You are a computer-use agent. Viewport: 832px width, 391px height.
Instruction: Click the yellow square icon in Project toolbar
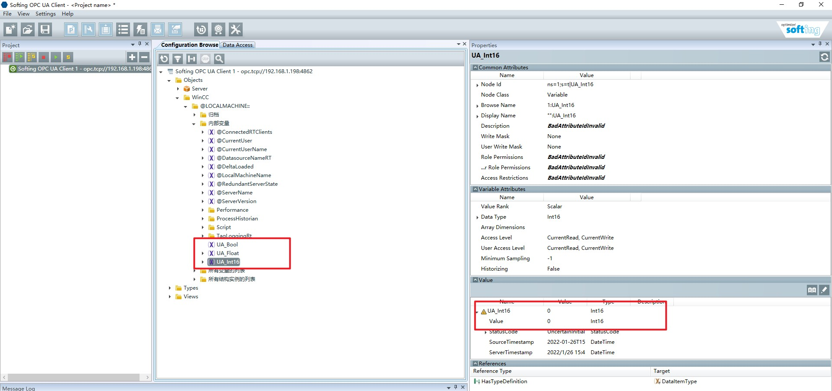pos(68,57)
